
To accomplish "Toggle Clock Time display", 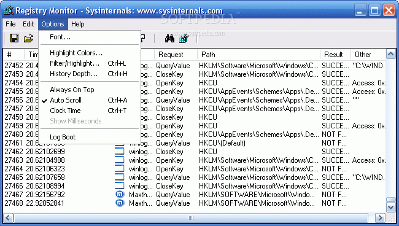I will [x=90, y=111].
